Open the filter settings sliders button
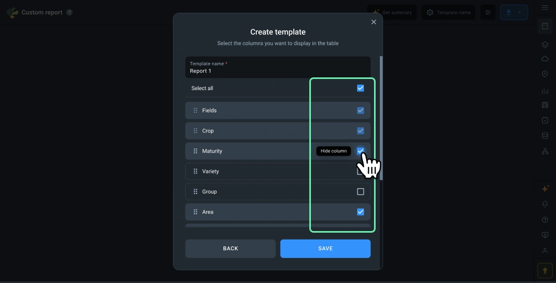Viewport: 556px width, 283px height. click(x=488, y=12)
